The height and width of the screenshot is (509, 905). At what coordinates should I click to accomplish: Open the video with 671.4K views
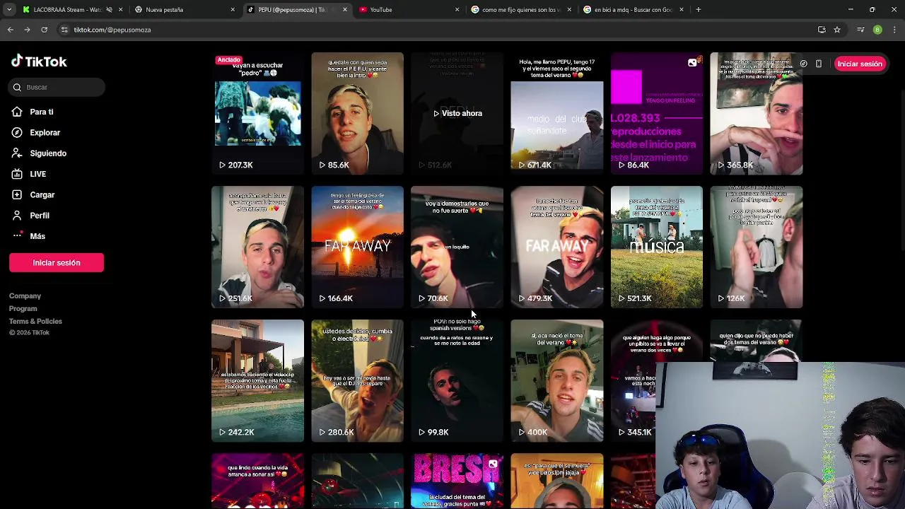(x=556, y=113)
